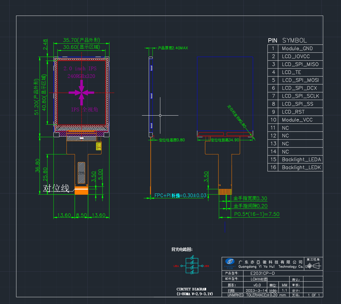The image size is (341, 304).
Task: Click the 51.20 product outline height dimension
Action: pos(36,97)
